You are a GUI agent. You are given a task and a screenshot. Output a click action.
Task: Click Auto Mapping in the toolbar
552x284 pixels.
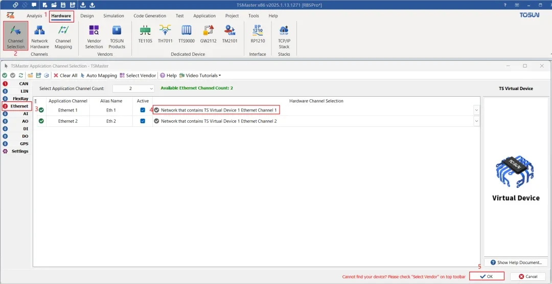[99, 76]
